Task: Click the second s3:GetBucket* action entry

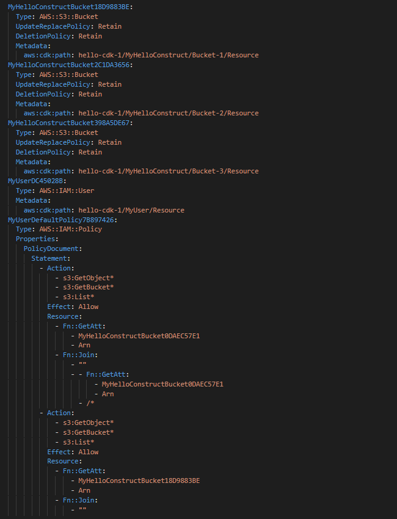Action: (x=89, y=432)
